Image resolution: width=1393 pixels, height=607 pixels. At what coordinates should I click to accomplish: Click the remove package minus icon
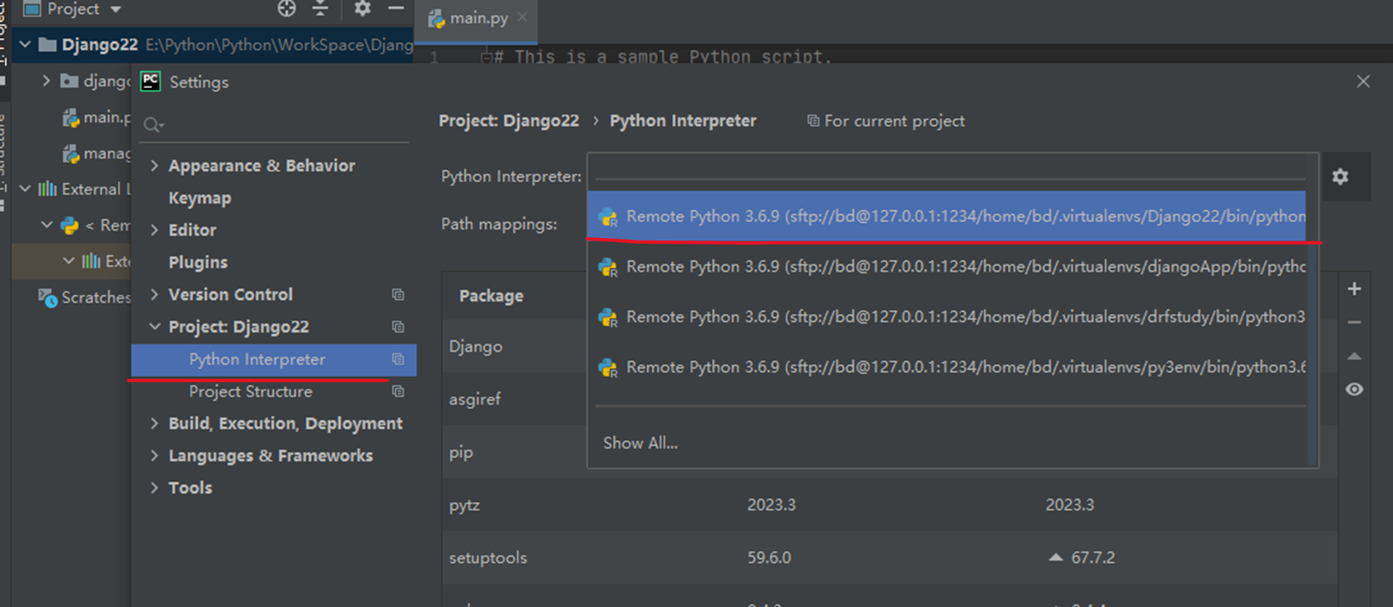(x=1354, y=323)
